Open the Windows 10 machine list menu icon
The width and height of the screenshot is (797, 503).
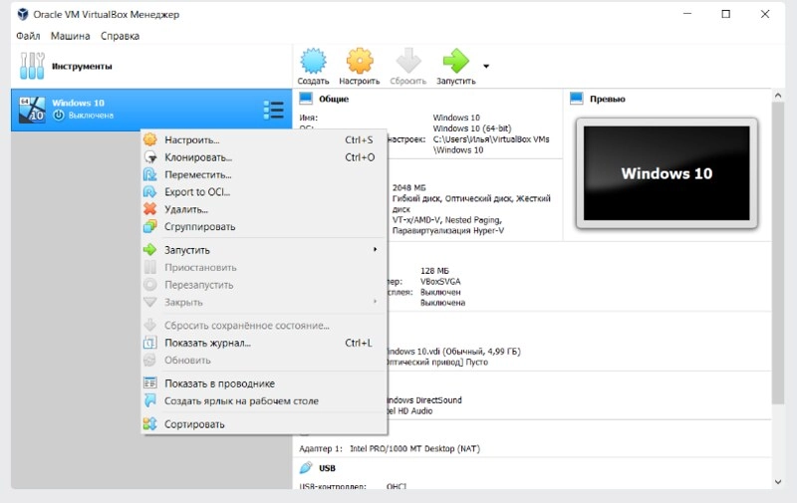coord(273,110)
